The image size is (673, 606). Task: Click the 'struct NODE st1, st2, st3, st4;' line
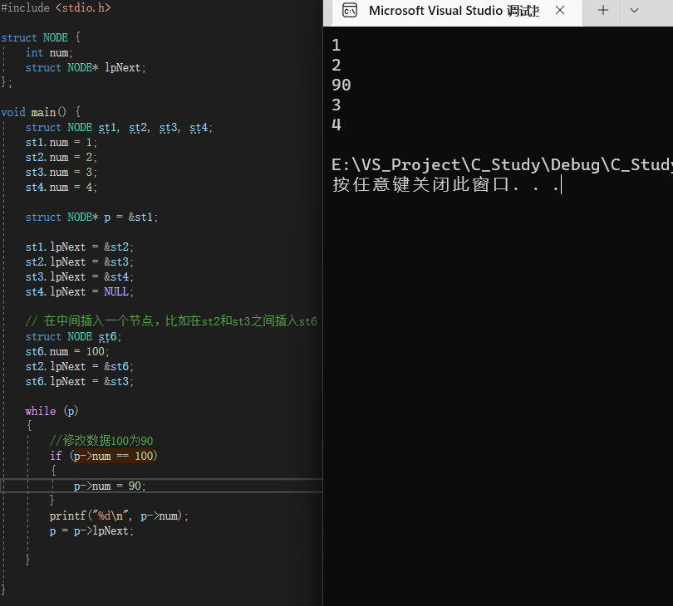coord(119,127)
